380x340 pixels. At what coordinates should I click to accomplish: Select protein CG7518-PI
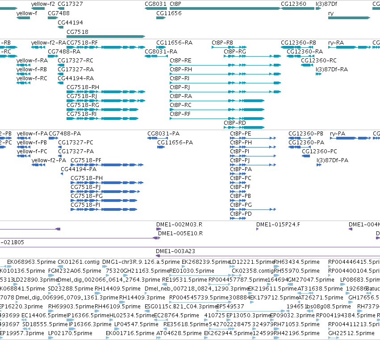tap(104, 209)
